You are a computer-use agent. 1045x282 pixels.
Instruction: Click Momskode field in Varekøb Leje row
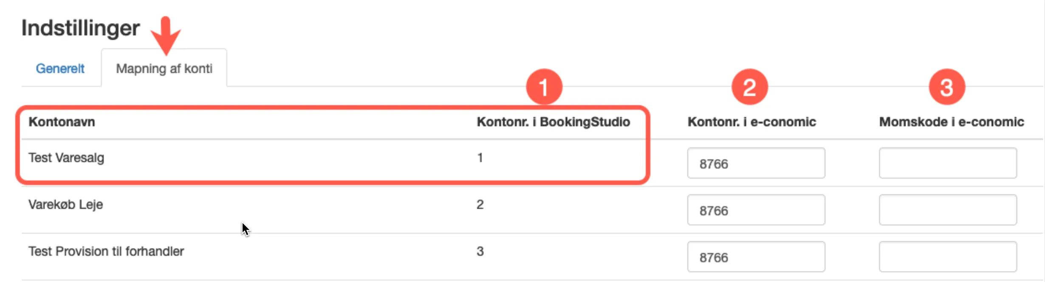(x=948, y=210)
